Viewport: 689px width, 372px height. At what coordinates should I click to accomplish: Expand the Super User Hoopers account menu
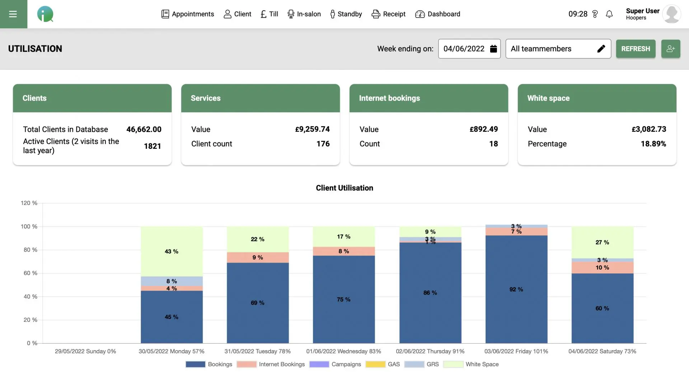click(x=642, y=14)
